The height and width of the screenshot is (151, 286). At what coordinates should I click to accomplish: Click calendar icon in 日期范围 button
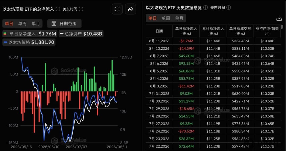click(54, 24)
